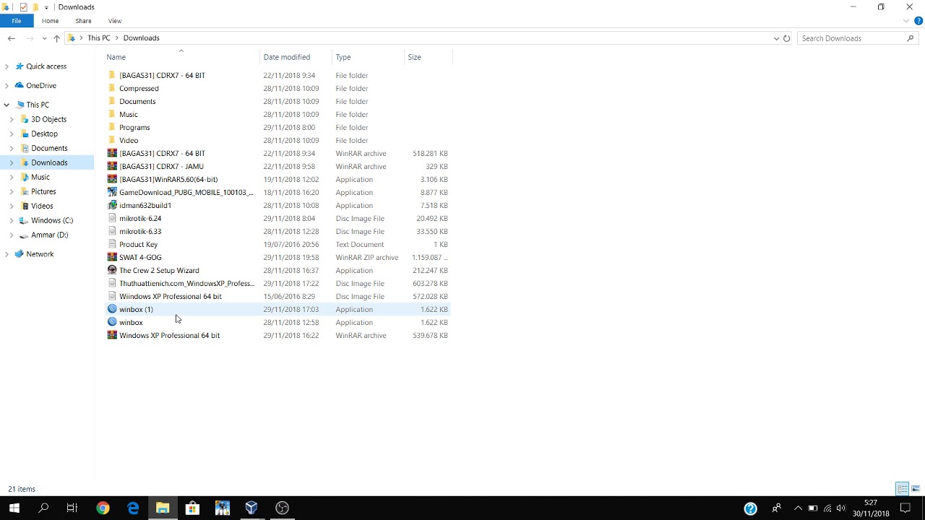The width and height of the screenshot is (925, 520).
Task: Select the Programs folder icon
Action: click(x=112, y=127)
